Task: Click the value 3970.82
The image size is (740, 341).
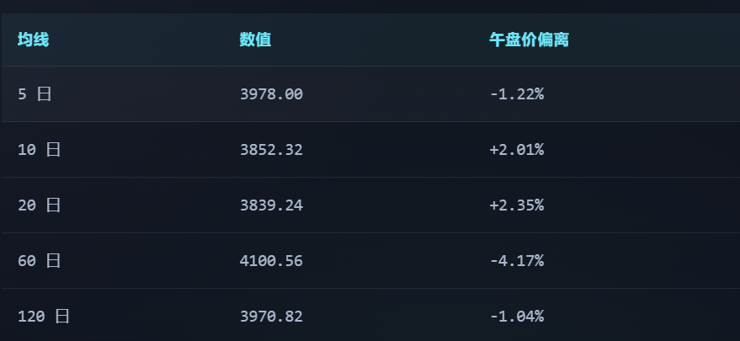Action: click(271, 316)
